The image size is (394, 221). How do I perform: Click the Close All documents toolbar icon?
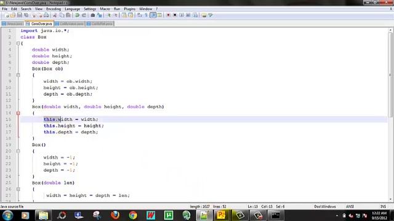click(39, 15)
